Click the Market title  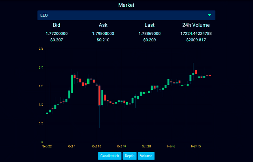pos(126,5)
